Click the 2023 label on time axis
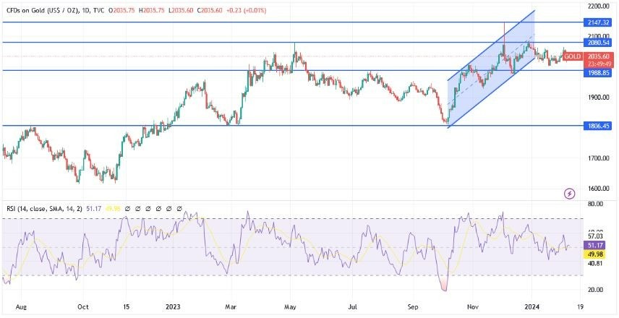The image size is (619, 318). (173, 306)
